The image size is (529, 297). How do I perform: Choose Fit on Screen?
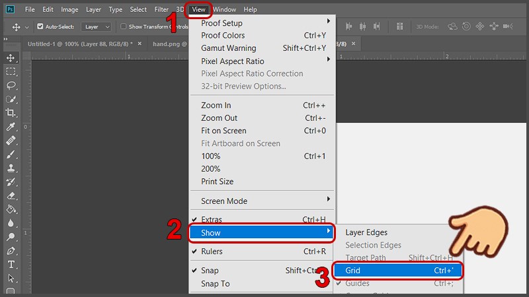coord(224,131)
